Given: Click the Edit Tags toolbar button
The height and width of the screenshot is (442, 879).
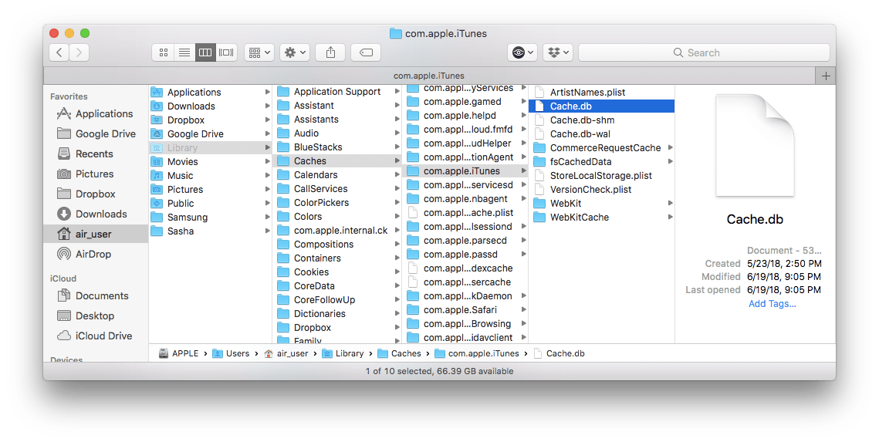Looking at the screenshot, I should [x=366, y=52].
